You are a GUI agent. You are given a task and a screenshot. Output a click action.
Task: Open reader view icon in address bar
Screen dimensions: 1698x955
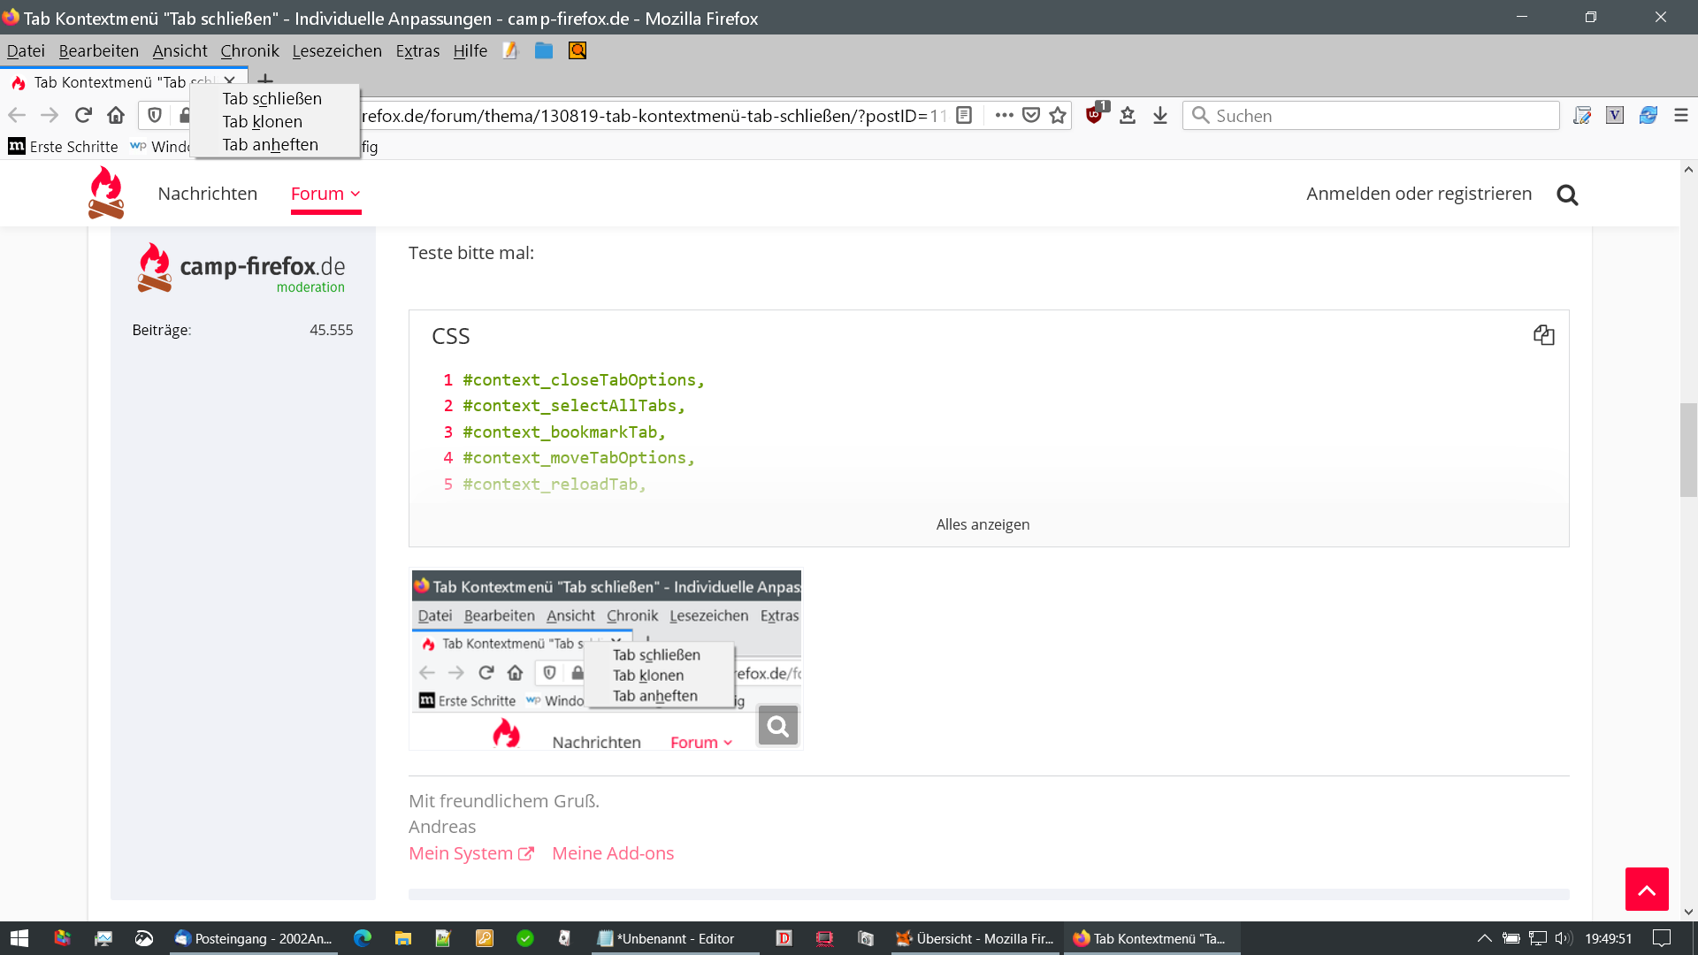click(965, 116)
